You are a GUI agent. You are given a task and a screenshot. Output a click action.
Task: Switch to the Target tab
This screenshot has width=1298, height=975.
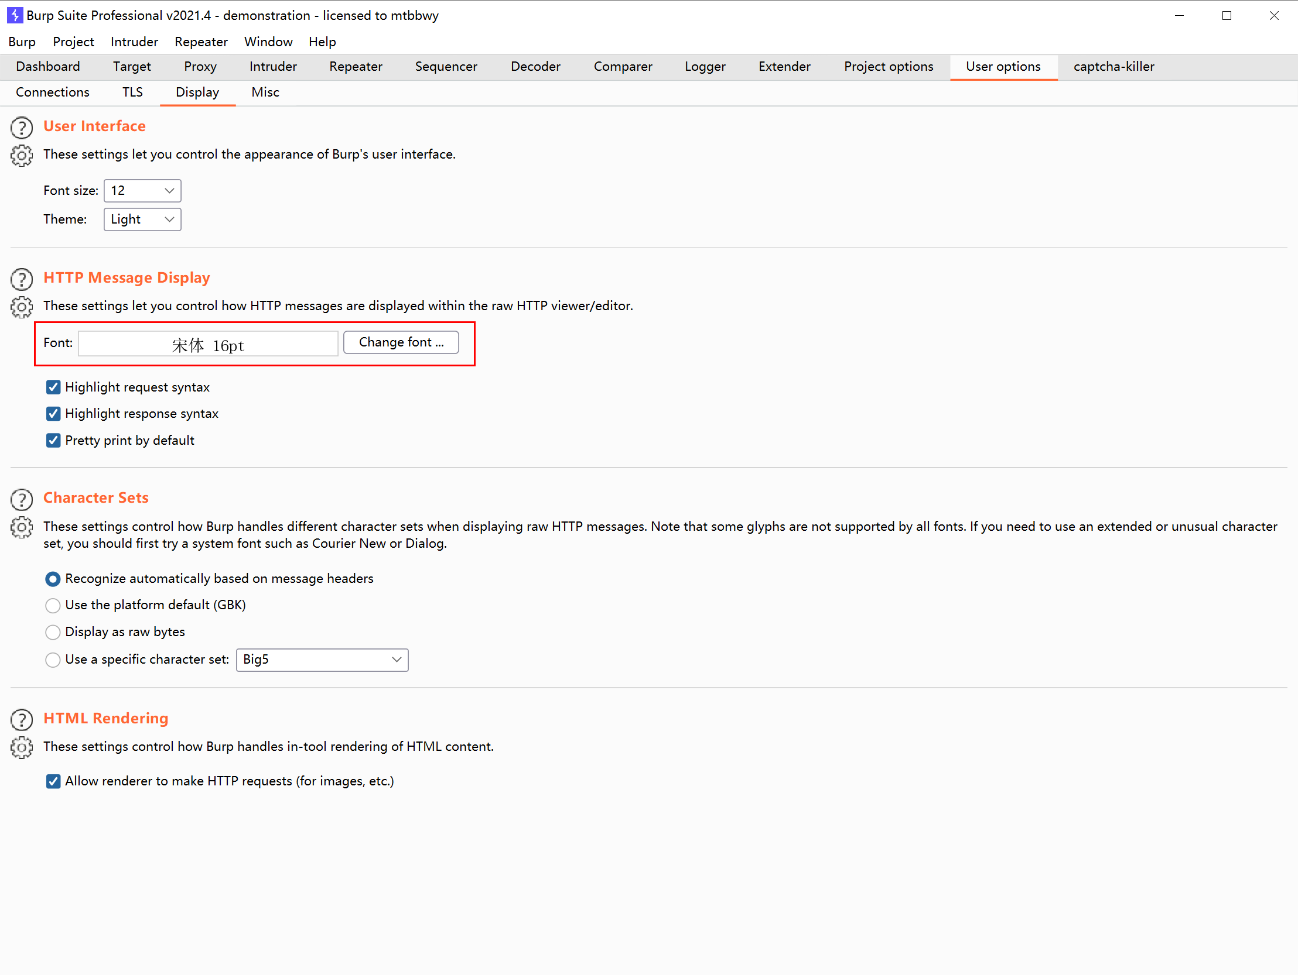click(x=132, y=67)
